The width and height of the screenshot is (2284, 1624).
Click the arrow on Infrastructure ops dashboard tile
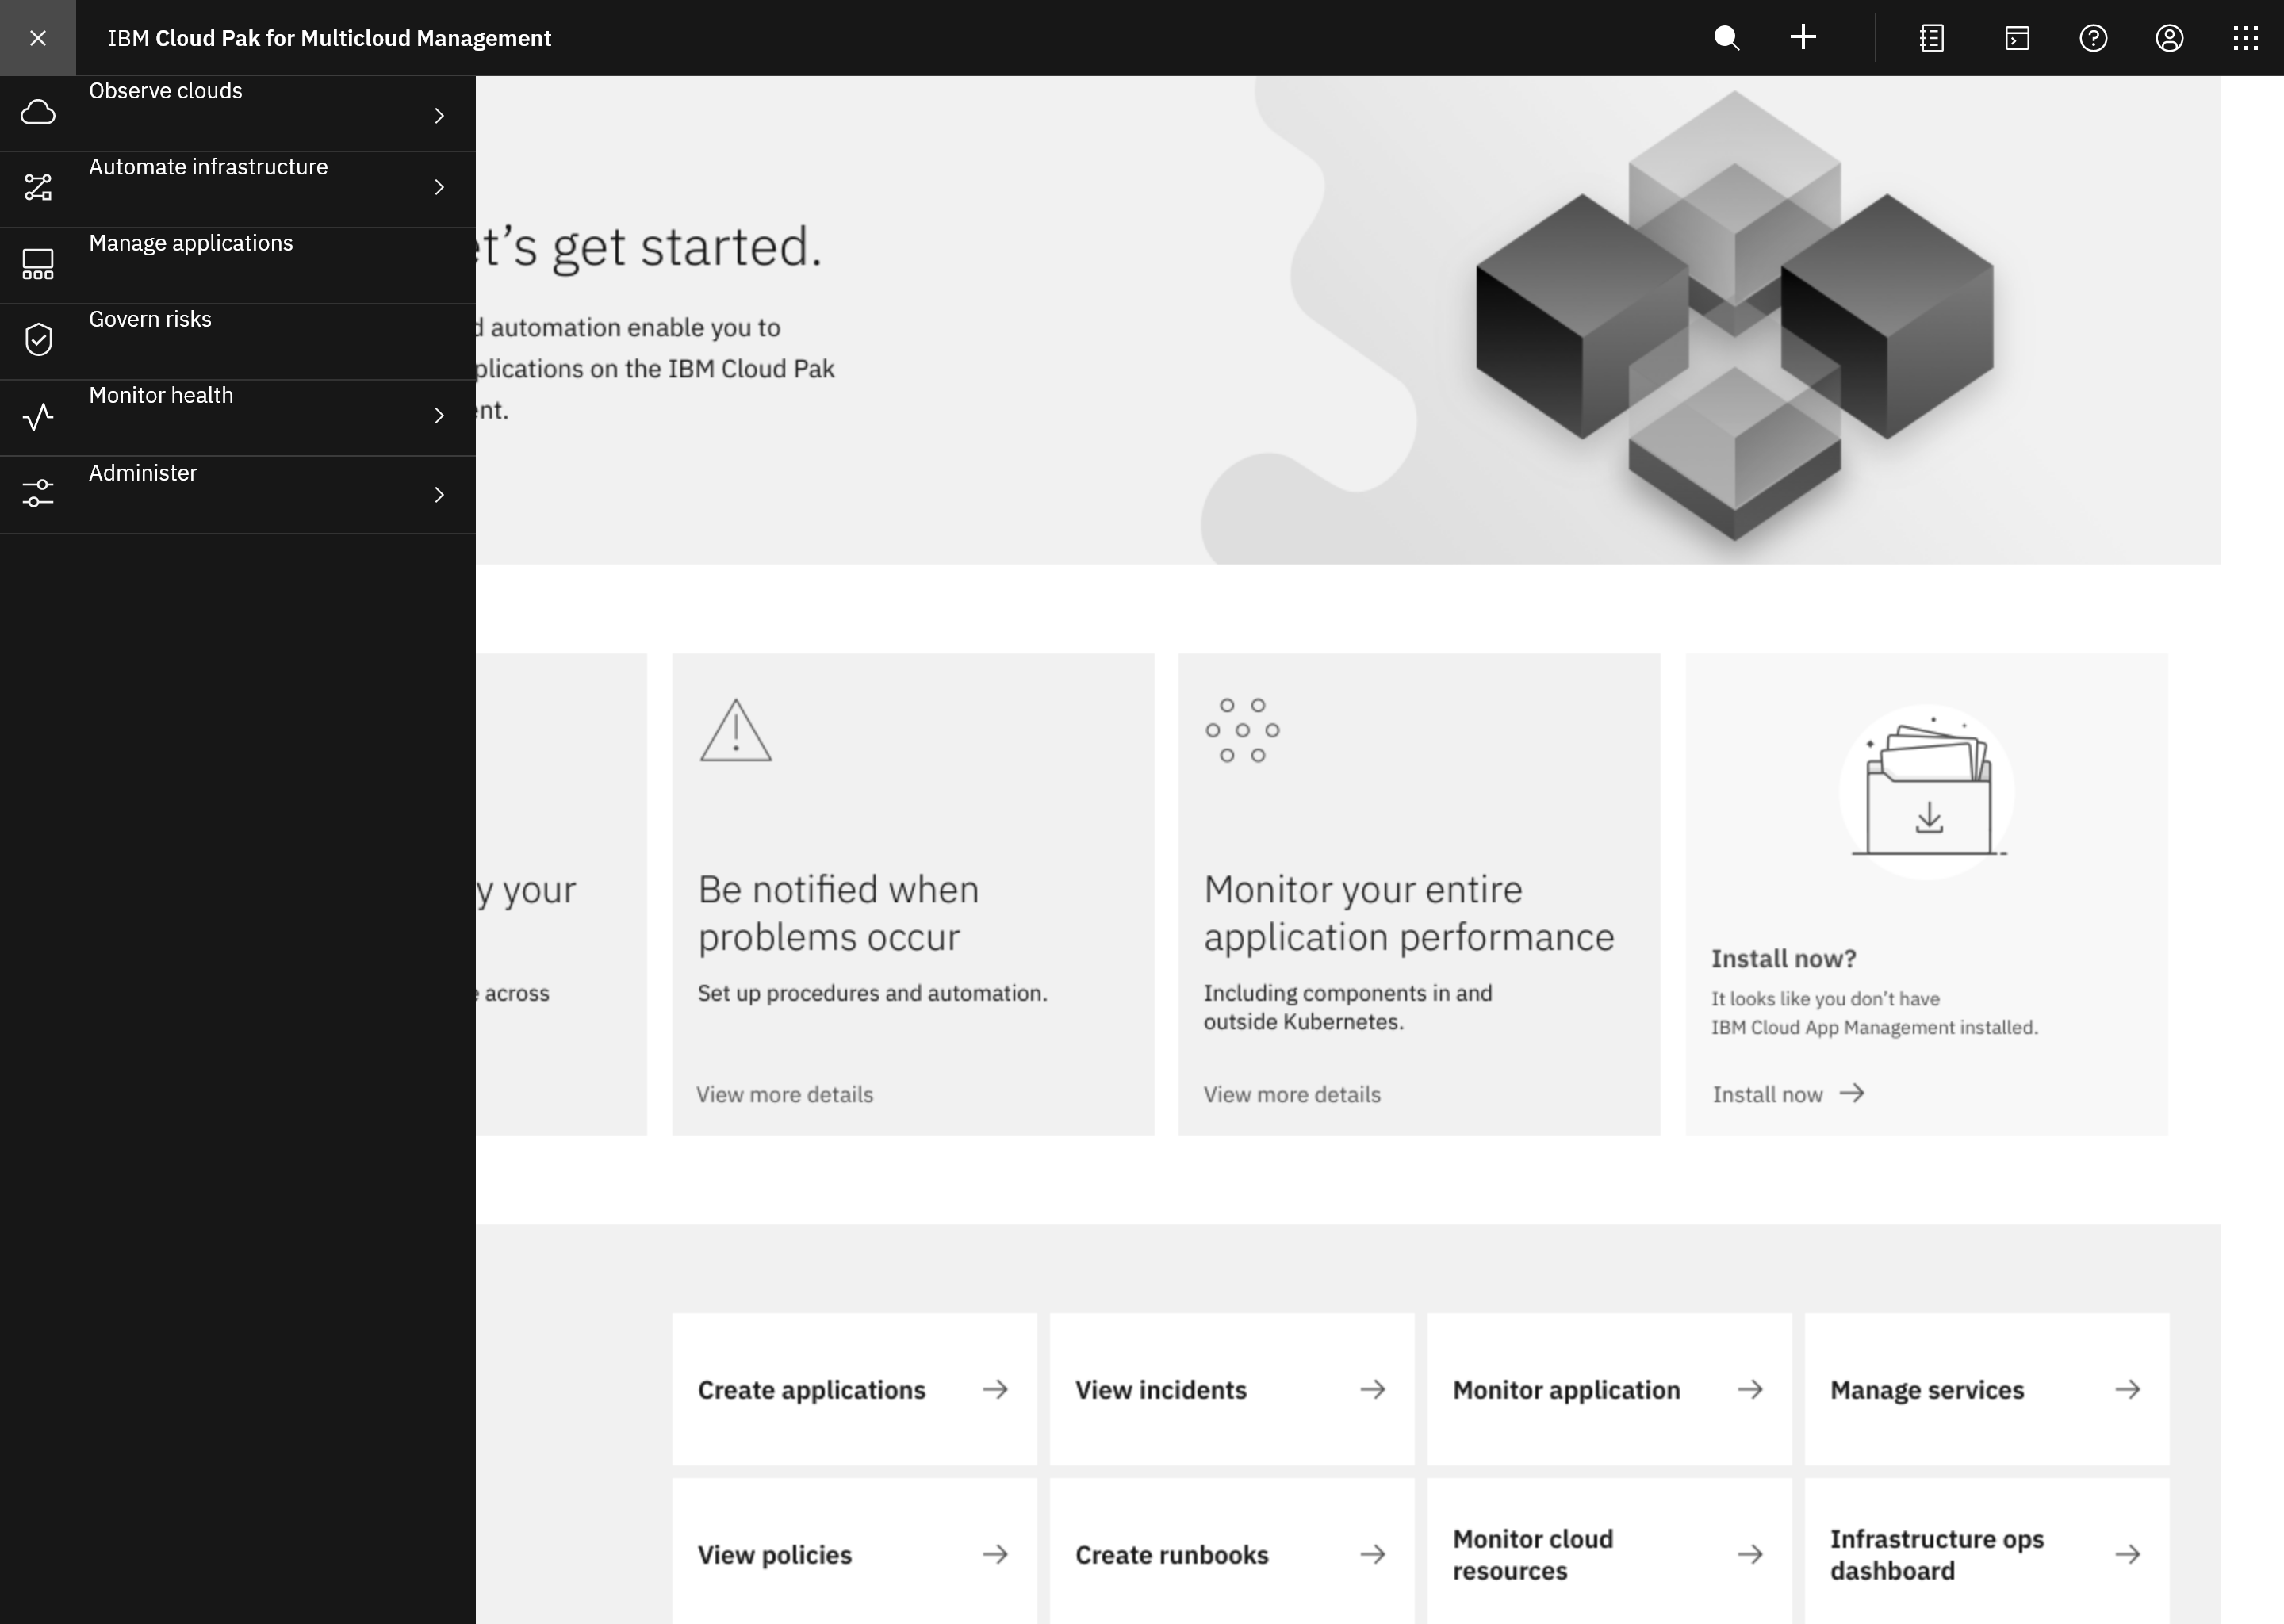point(2128,1554)
